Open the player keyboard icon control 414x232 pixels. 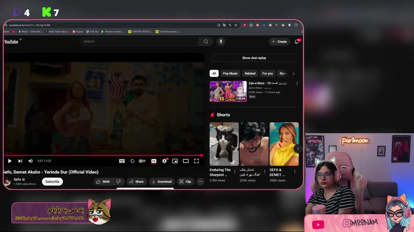[x=122, y=161]
